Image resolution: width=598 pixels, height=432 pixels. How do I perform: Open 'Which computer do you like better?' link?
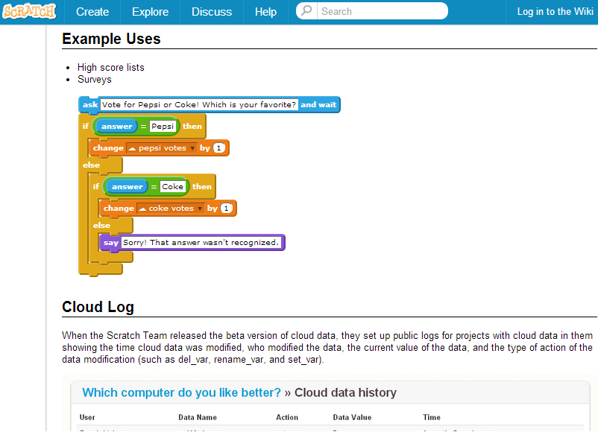point(181,393)
